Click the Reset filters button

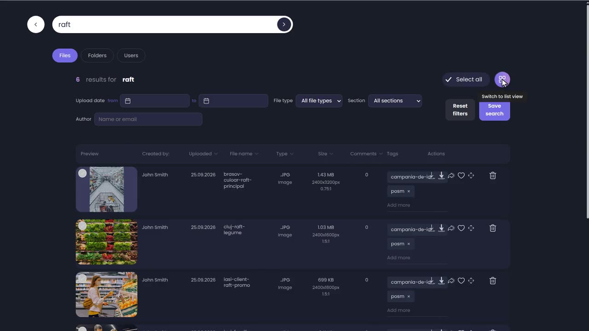(460, 110)
